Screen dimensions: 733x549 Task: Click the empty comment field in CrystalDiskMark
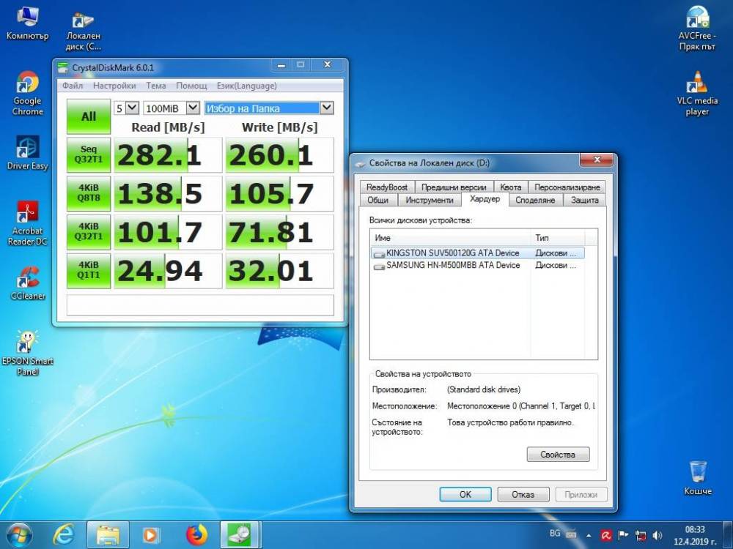(200, 305)
